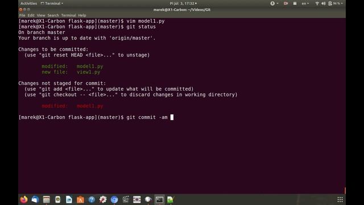
Task: Click the red screen recording indicator
Action: click(x=286, y=3)
